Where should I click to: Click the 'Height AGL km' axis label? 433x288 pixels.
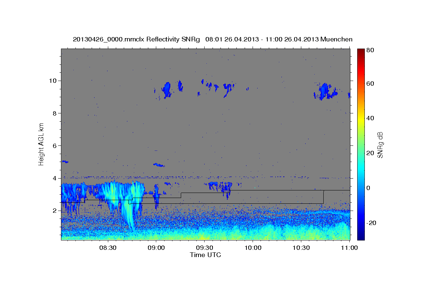coord(41,144)
